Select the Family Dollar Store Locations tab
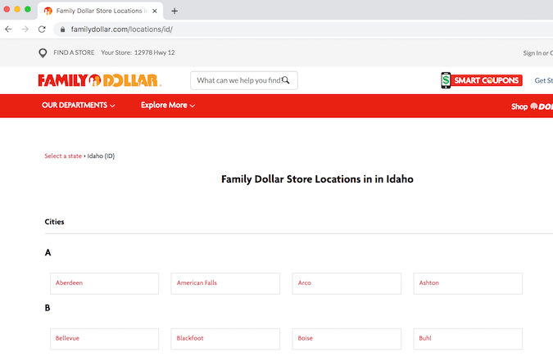Screen dimensions: 553x357 [x=101, y=11]
